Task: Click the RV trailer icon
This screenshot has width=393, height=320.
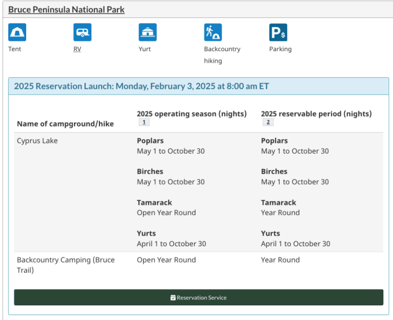Action: tap(82, 32)
